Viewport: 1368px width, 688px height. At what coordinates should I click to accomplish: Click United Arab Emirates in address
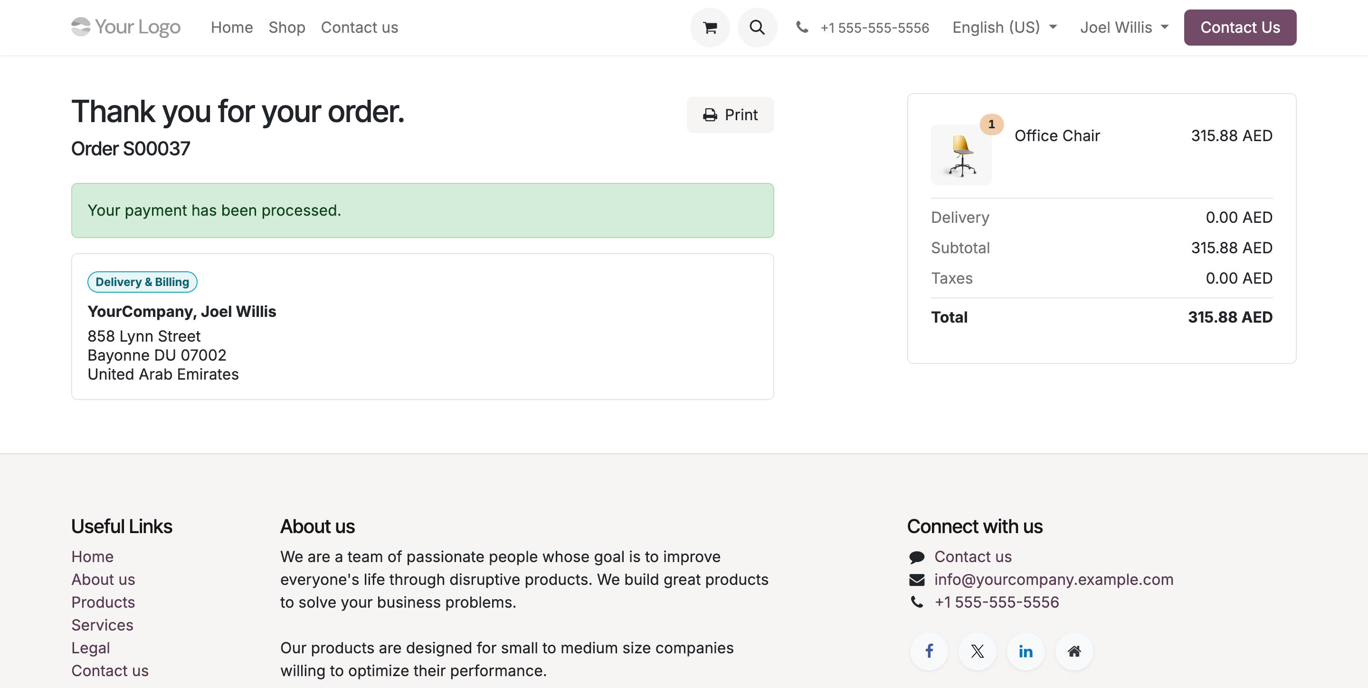pyautogui.click(x=163, y=374)
